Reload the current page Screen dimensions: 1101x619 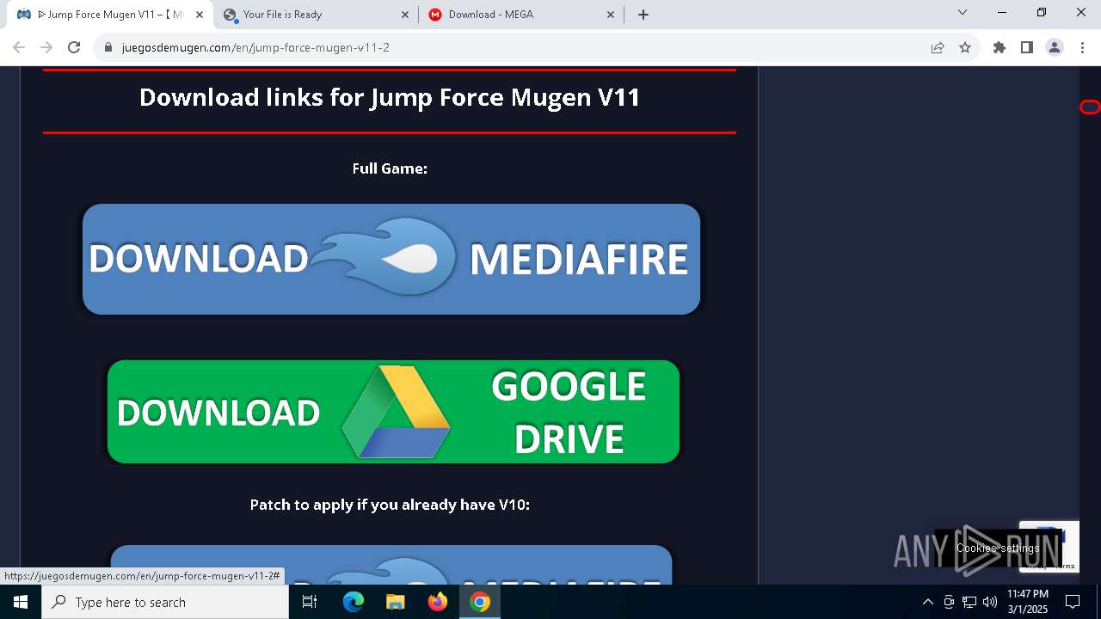tap(74, 47)
